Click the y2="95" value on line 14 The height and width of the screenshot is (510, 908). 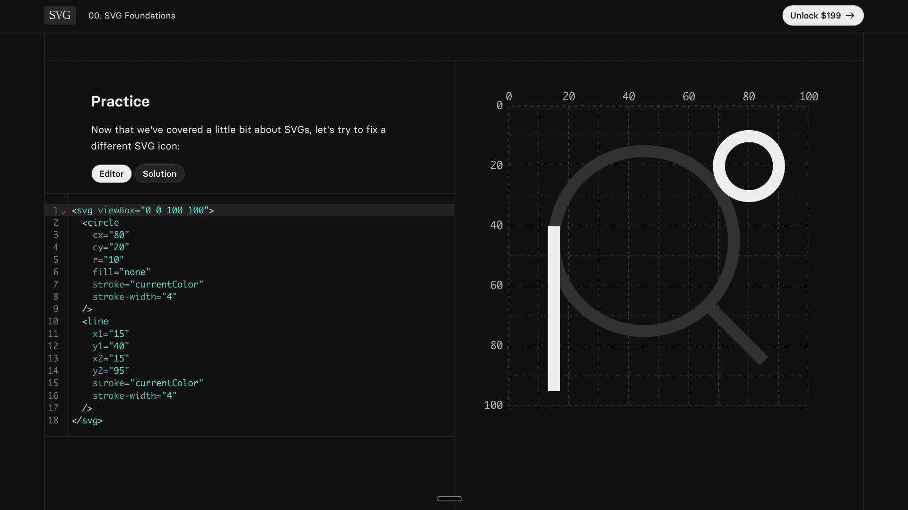[110, 371]
